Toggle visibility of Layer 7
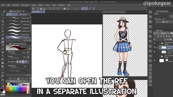173x97 pixels. 155,47
